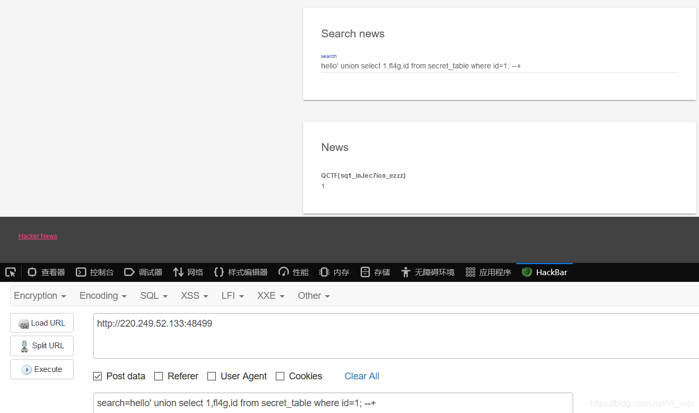Toggle the Post data checkbox

coord(97,376)
